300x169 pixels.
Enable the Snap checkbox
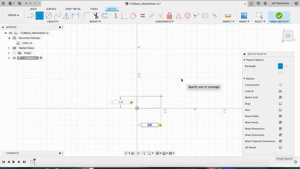point(280,104)
